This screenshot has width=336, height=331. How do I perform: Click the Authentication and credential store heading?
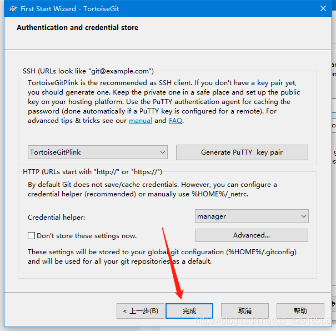(x=77, y=28)
